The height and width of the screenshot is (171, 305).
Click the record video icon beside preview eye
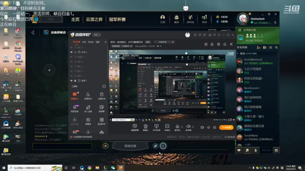(x=202, y=127)
